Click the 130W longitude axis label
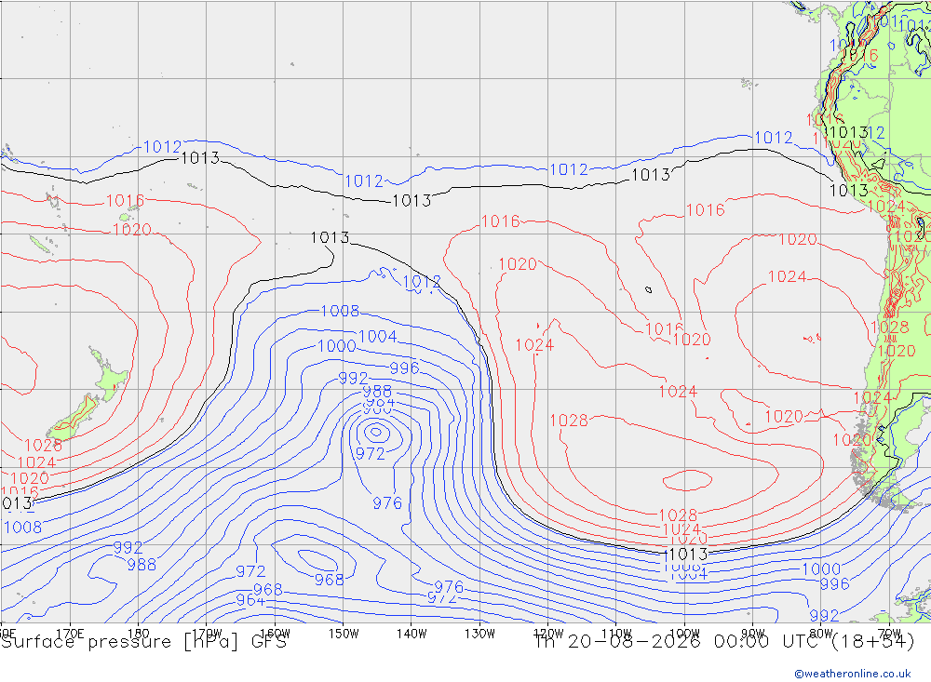Screen dimensions: 931x682 pyautogui.click(x=479, y=634)
